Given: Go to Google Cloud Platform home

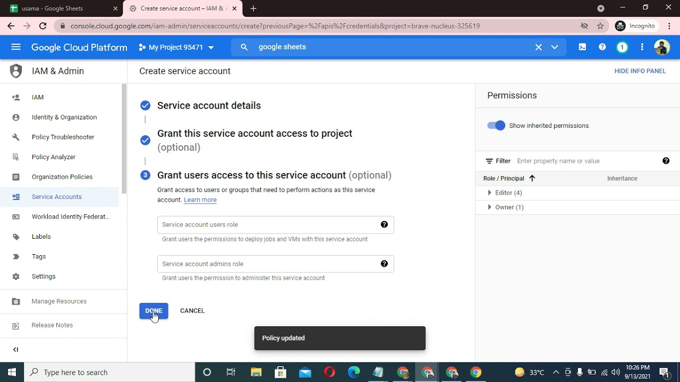Looking at the screenshot, I should tap(79, 47).
